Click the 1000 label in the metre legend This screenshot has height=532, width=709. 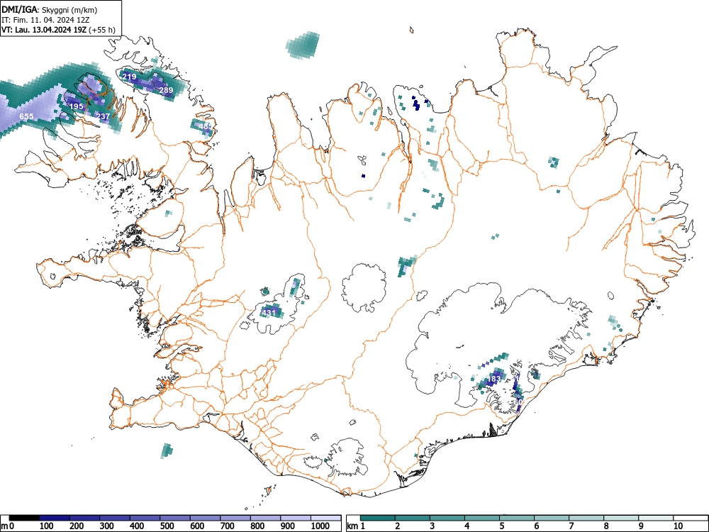click(x=320, y=526)
